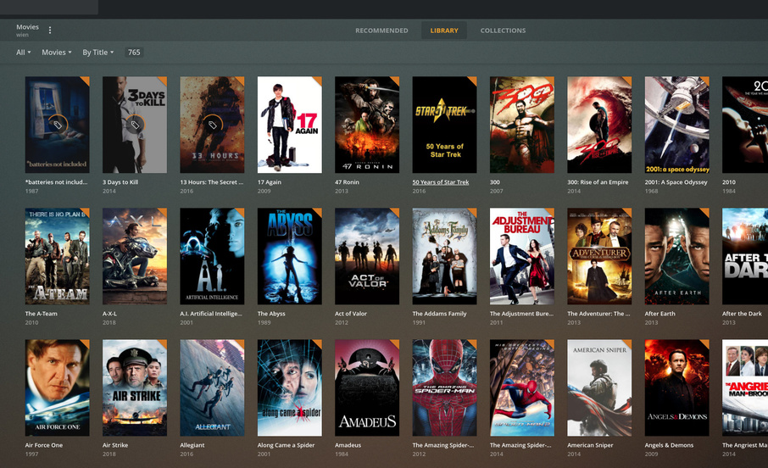This screenshot has width=768, height=468.
Task: Open The Adjustment Bureau poster
Action: pos(522,256)
